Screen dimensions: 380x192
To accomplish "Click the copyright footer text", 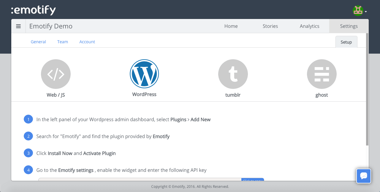I will (190, 187).
